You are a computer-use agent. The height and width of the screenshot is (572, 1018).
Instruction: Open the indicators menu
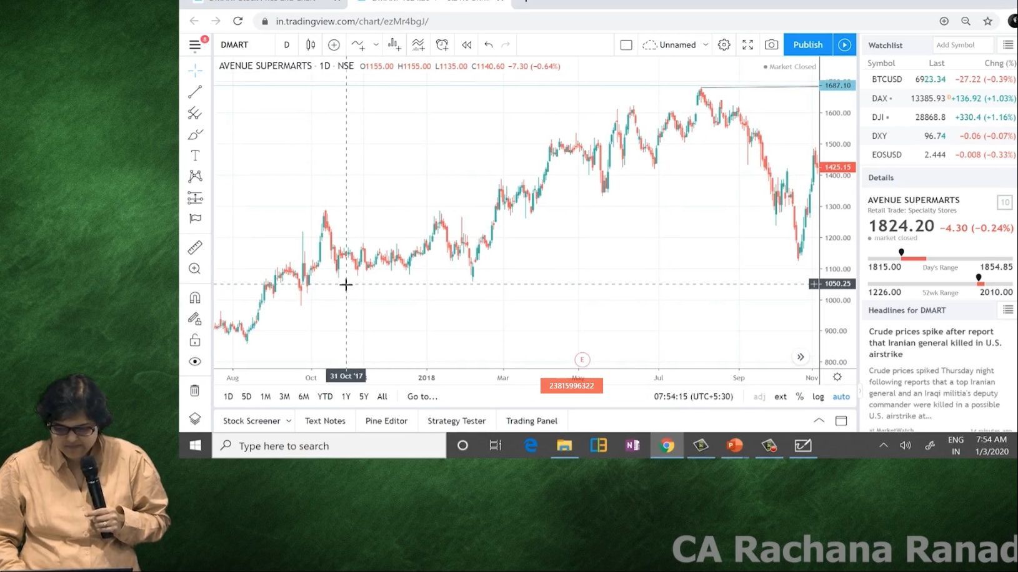[358, 45]
